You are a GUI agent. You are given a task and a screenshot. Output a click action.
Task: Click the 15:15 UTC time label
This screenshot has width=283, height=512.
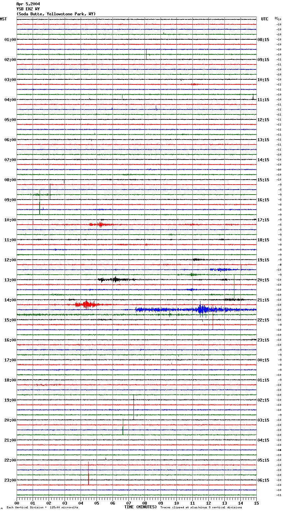tap(263, 180)
